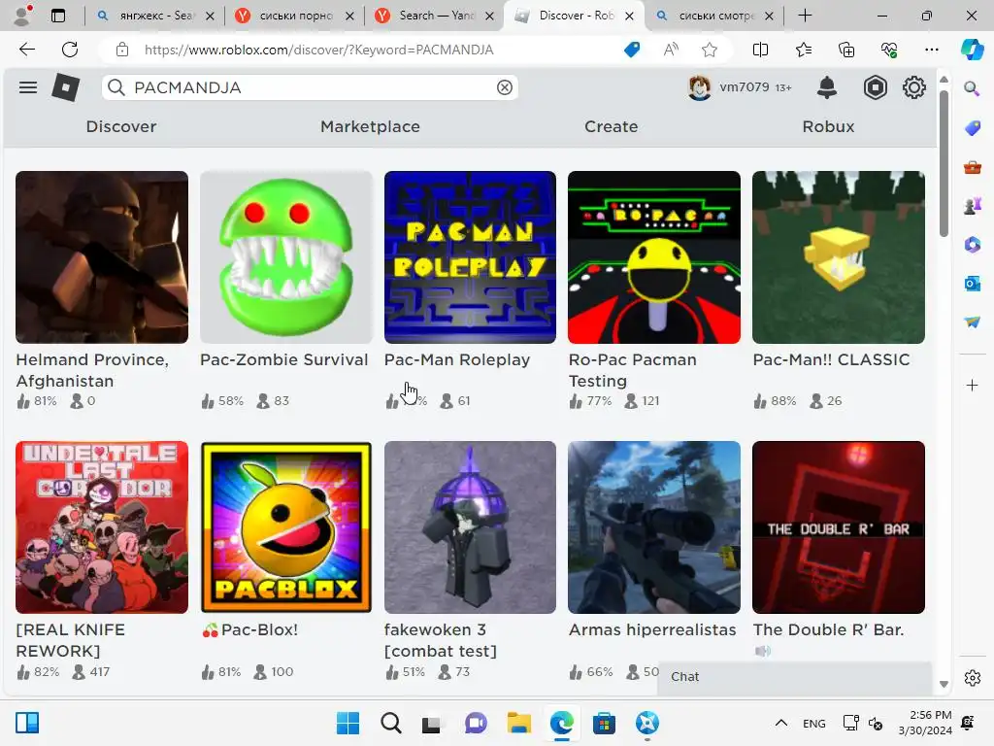Open sidebar Outlook icon
The image size is (994, 746).
pyautogui.click(x=972, y=283)
